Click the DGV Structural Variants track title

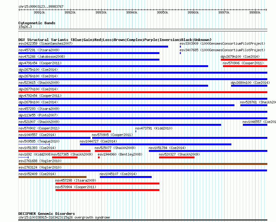115,40
